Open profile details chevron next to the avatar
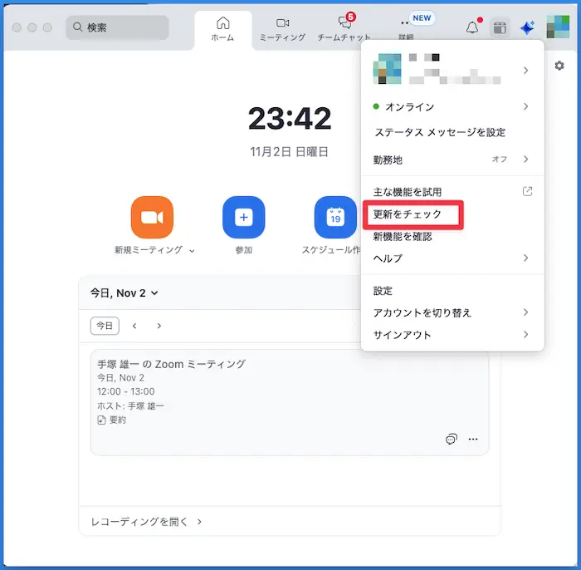 coord(525,70)
